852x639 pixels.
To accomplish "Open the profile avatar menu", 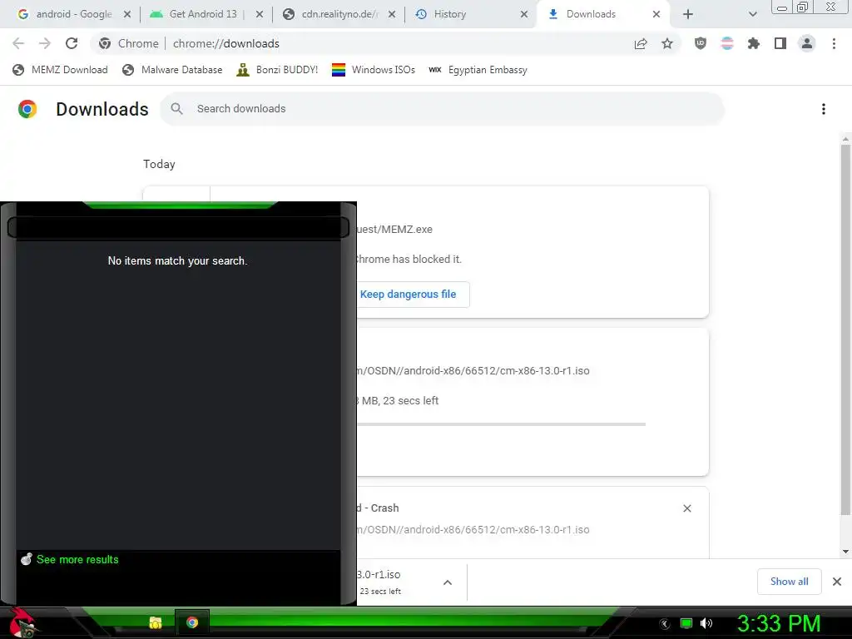I will click(x=807, y=43).
